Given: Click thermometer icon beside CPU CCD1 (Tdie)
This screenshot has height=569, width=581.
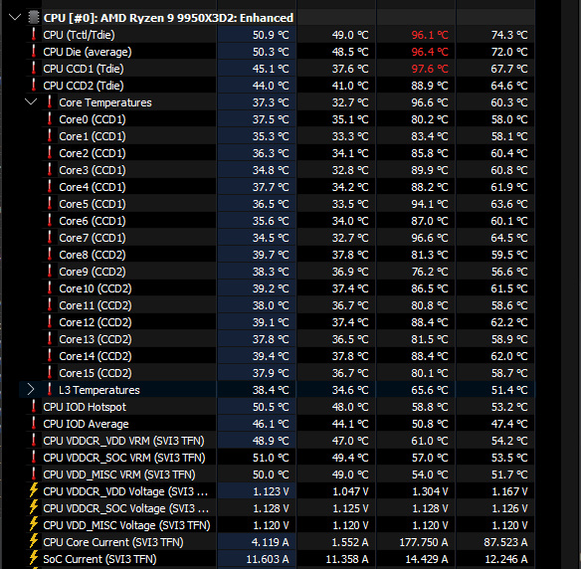Looking at the screenshot, I should [x=34, y=69].
